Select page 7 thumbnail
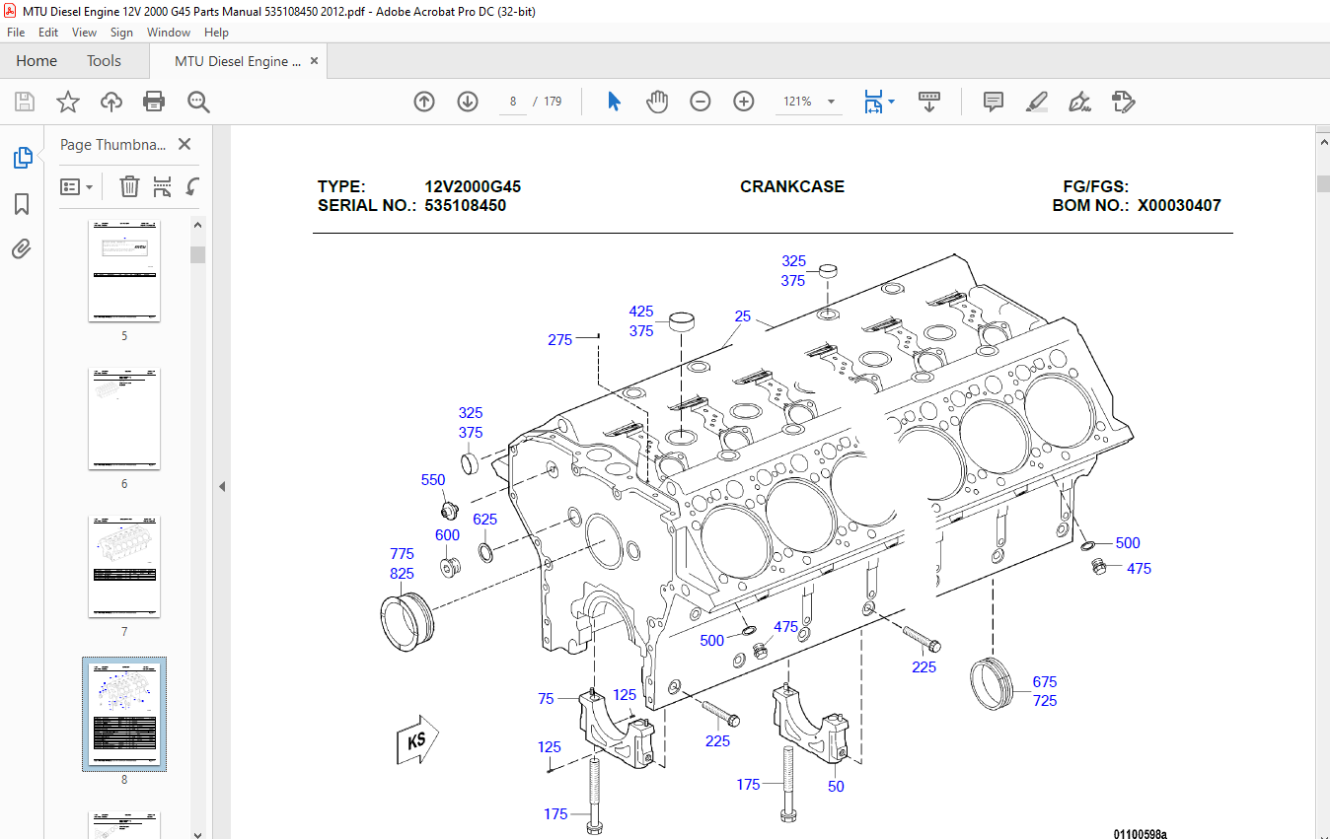The image size is (1330, 839). point(124,566)
